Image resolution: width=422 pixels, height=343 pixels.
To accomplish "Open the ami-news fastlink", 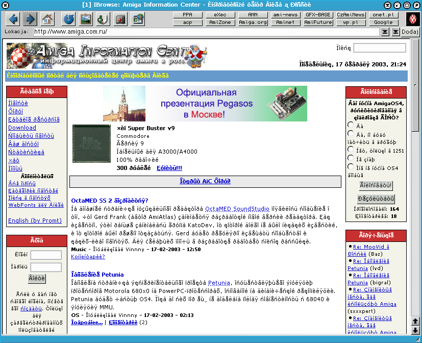I will click(286, 15).
